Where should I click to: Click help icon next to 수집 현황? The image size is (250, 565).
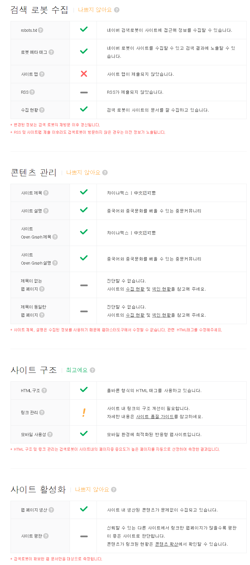pos(42,110)
